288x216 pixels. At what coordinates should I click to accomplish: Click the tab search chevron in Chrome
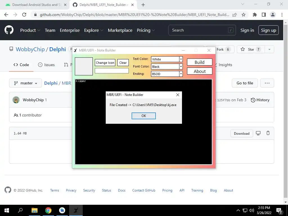tap(243, 4)
